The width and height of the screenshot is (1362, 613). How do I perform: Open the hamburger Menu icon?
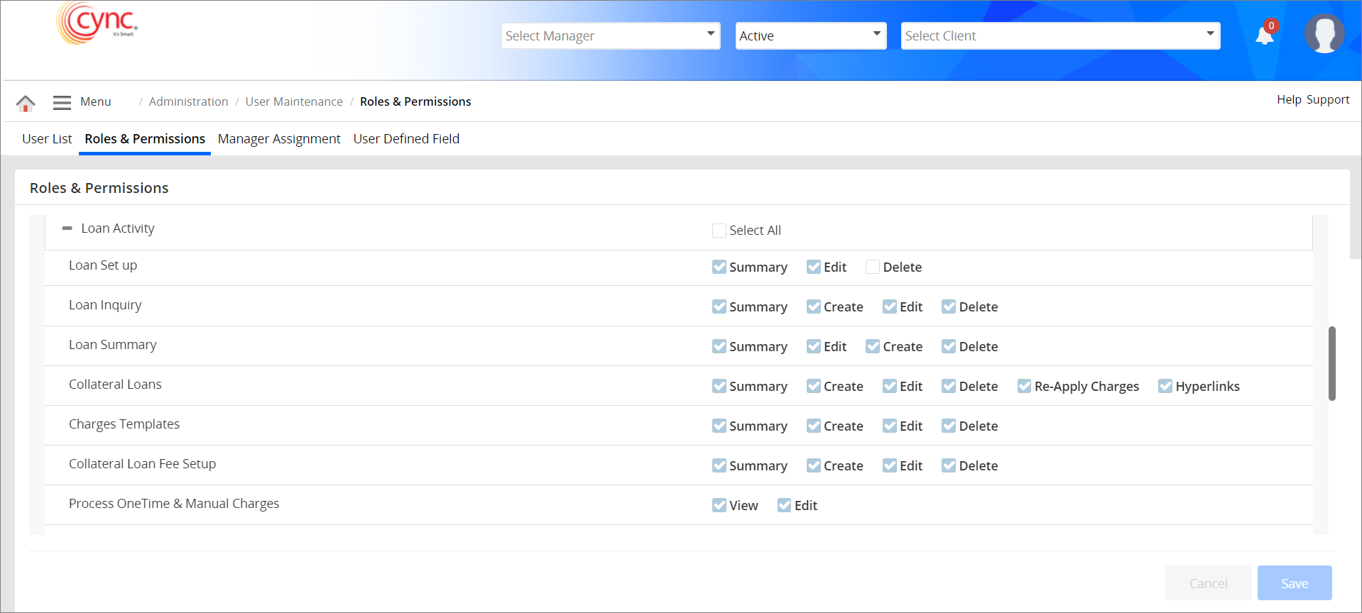62,102
